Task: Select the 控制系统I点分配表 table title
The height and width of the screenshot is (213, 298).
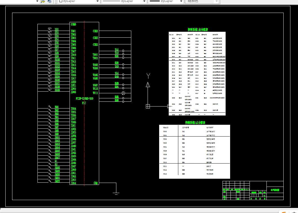Action: pyautogui.click(x=198, y=30)
